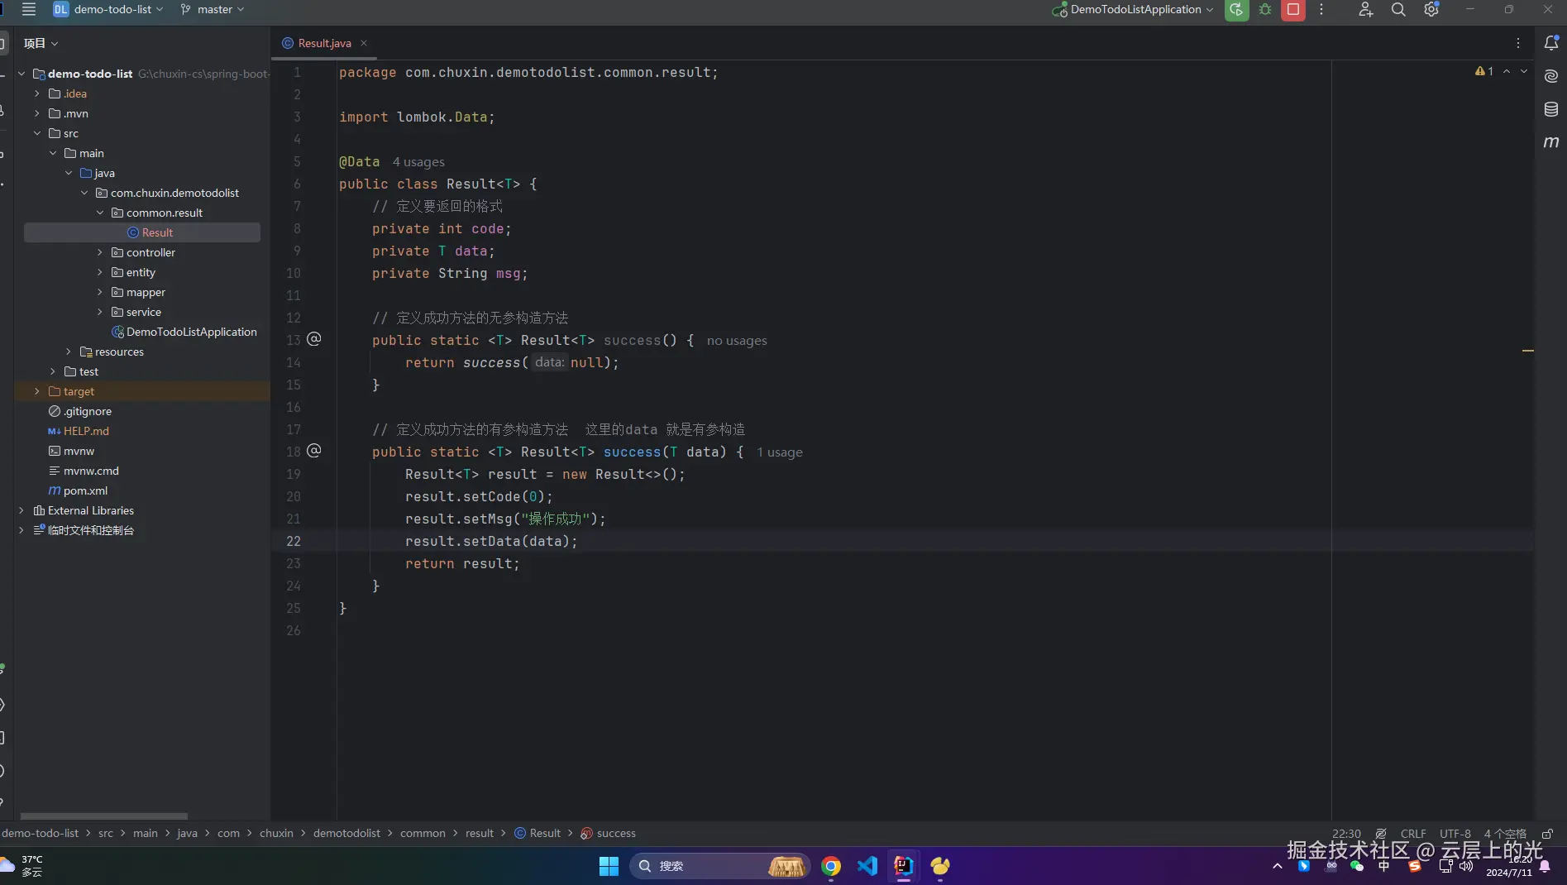This screenshot has height=885, width=1567.
Task: Expand the target folder
Action: (36, 391)
